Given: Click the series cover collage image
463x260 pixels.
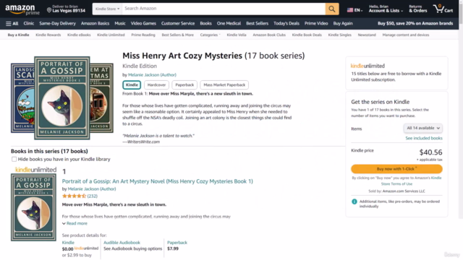Looking at the screenshot, I should click(62, 98).
